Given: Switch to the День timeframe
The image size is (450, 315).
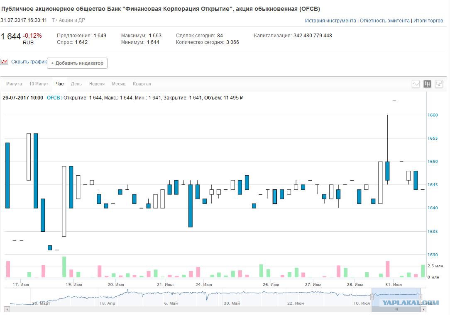Looking at the screenshot, I should (76, 84).
